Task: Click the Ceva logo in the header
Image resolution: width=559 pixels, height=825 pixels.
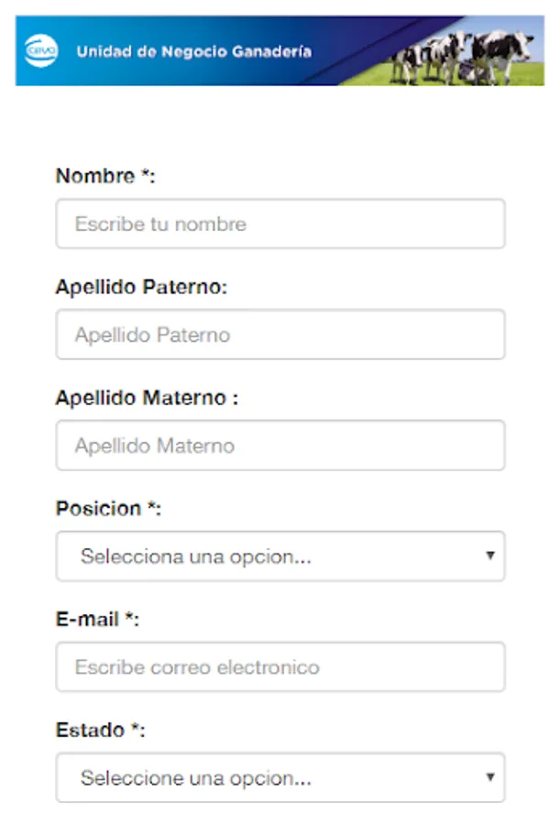Action: tap(40, 50)
